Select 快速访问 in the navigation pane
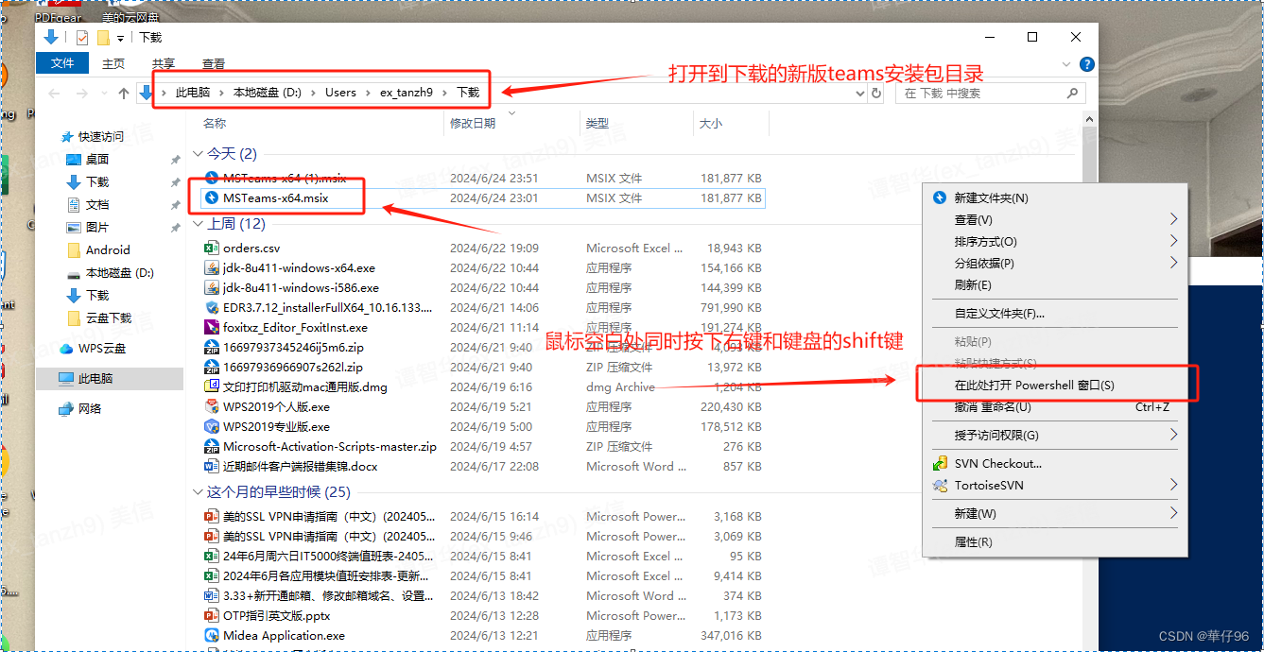 100,137
